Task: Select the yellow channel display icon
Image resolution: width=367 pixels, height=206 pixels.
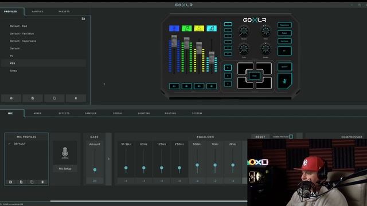Action: pyautogui.click(x=199, y=29)
